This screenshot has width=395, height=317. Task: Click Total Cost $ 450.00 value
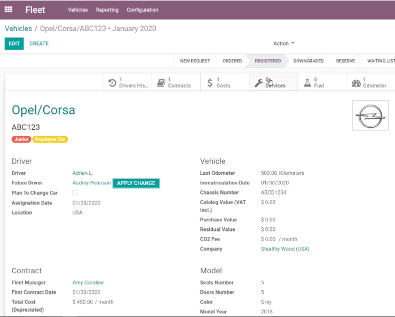point(82,302)
